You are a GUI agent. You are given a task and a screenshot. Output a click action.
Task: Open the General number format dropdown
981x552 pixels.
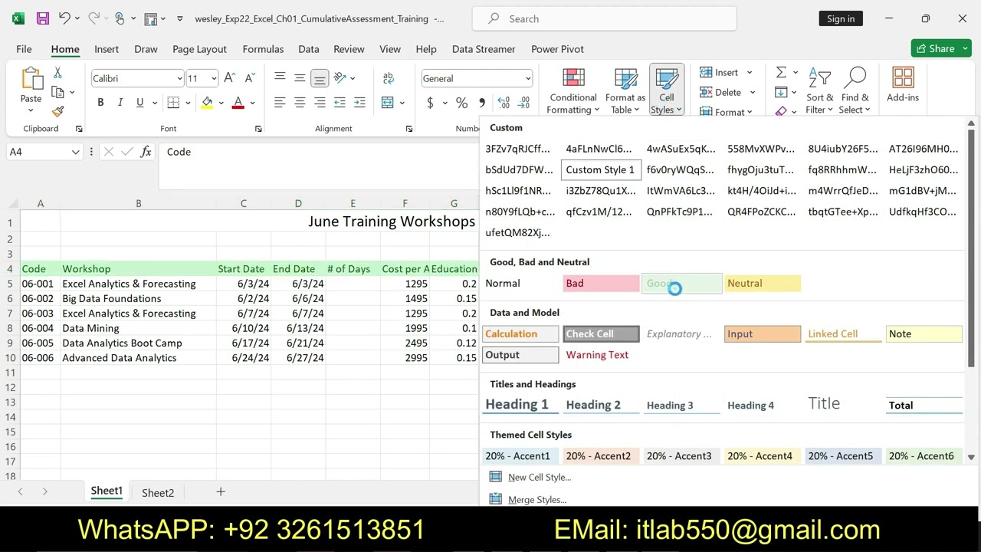(x=527, y=78)
